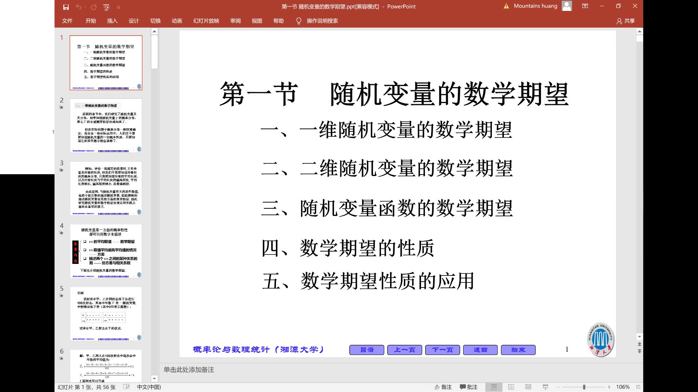This screenshot has width=698, height=392.
Task: Expand Customize Quick Access Toolbar dropdown
Action: (119, 7)
